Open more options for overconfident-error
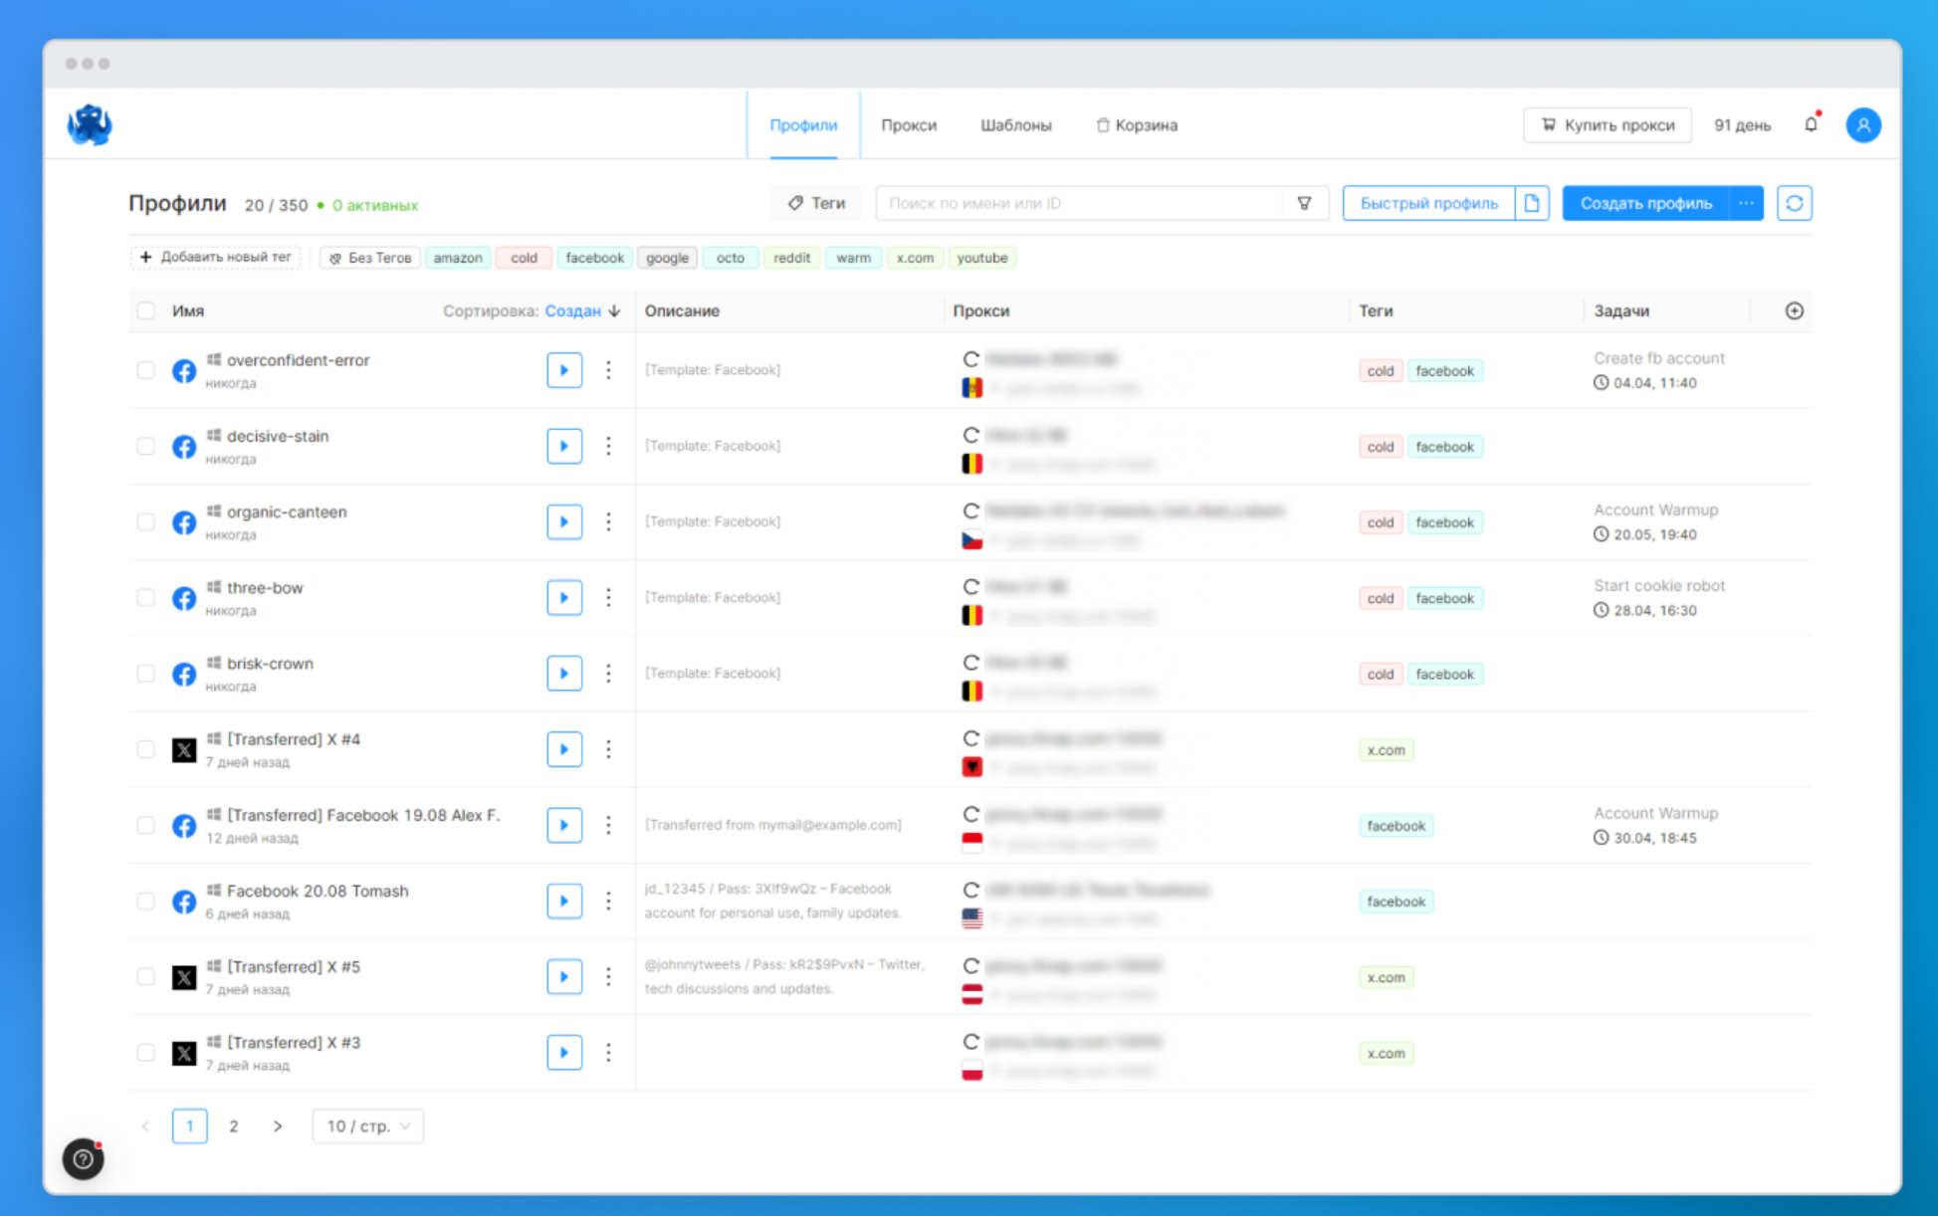The height and width of the screenshot is (1216, 1938). click(x=608, y=370)
